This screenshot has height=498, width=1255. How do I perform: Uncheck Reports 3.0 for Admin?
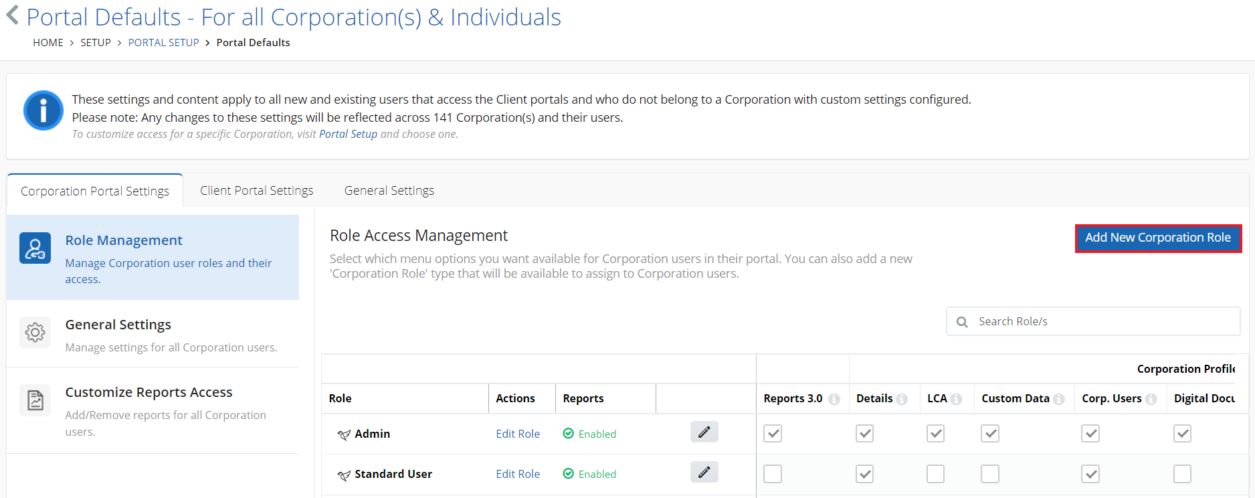(x=773, y=434)
